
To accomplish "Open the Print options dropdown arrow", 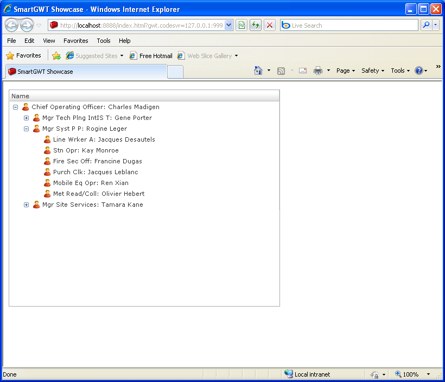I will [x=329, y=71].
